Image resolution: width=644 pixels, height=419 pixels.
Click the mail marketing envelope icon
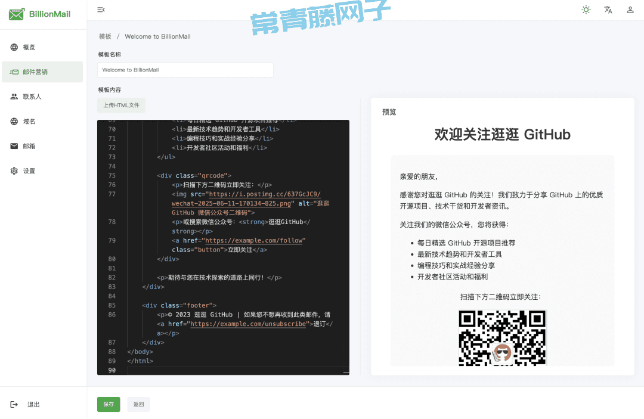[14, 72]
